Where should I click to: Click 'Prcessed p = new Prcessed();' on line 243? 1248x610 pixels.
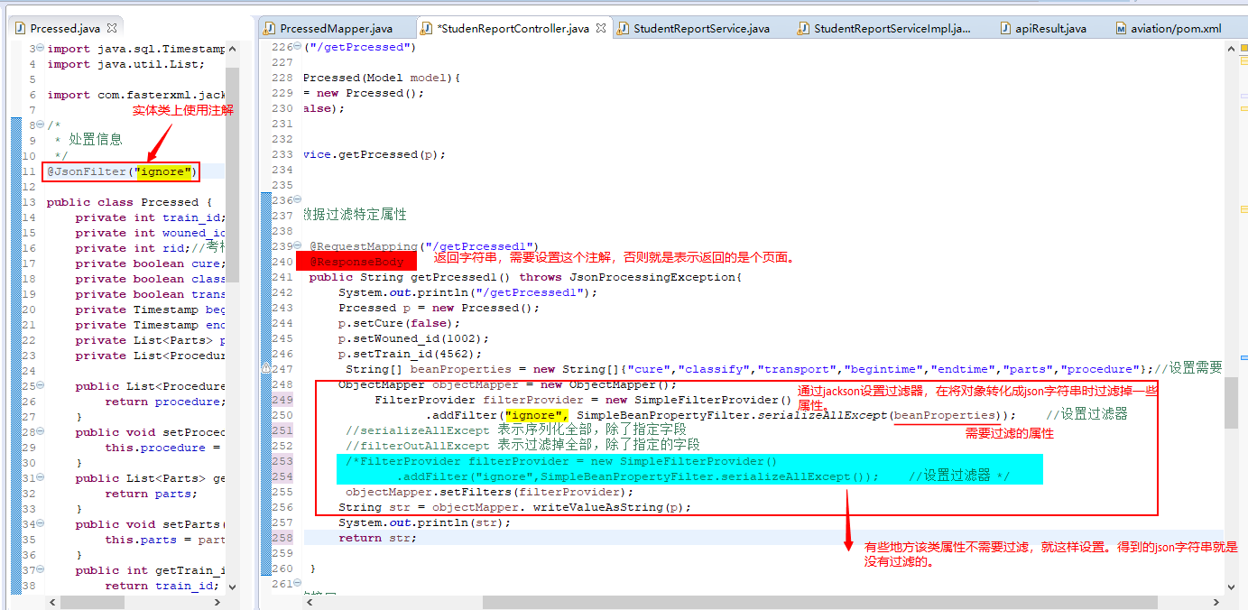coord(439,308)
